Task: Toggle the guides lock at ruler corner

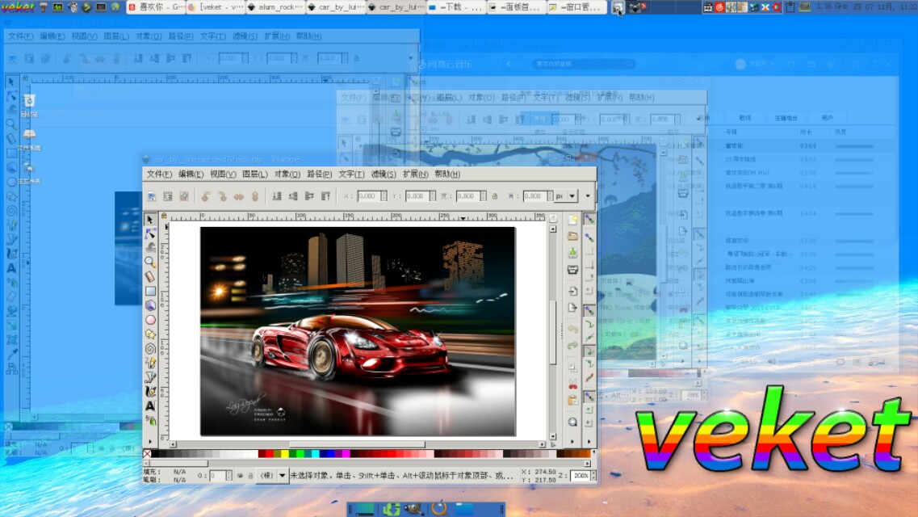Action: pos(164,216)
